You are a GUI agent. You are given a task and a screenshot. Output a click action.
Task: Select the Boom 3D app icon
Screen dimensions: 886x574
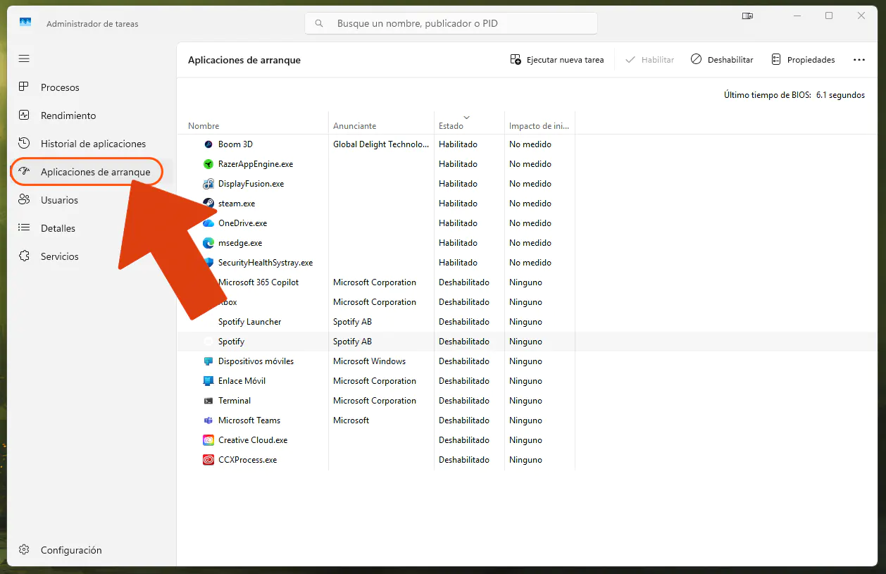click(208, 144)
